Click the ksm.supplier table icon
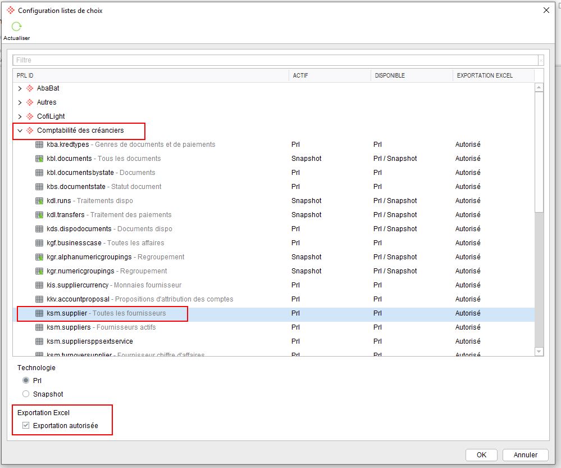Viewport: 561px width, 468px height. [x=39, y=313]
